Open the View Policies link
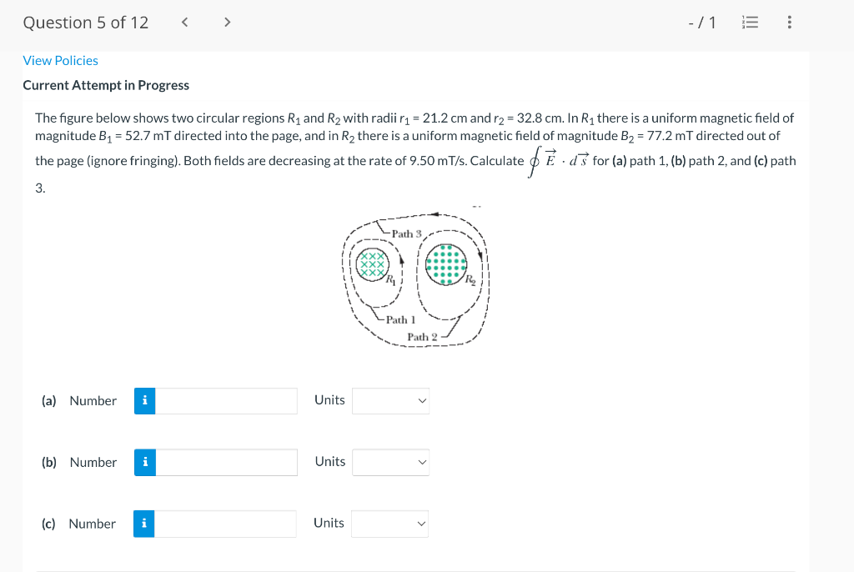Screen dimensions: 854x572 [60, 61]
